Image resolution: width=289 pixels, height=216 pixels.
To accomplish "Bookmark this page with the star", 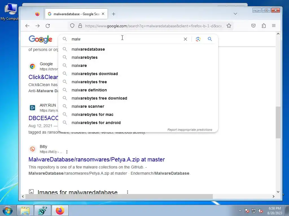I will pyautogui.click(x=229, y=26).
